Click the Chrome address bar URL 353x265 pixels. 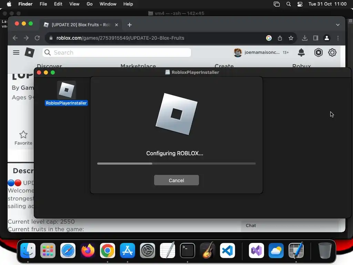click(x=120, y=38)
